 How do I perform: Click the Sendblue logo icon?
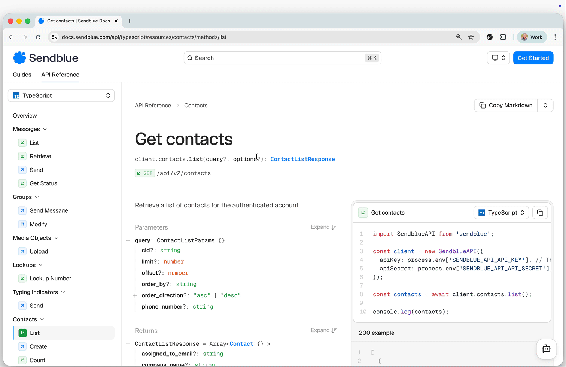pyautogui.click(x=19, y=58)
